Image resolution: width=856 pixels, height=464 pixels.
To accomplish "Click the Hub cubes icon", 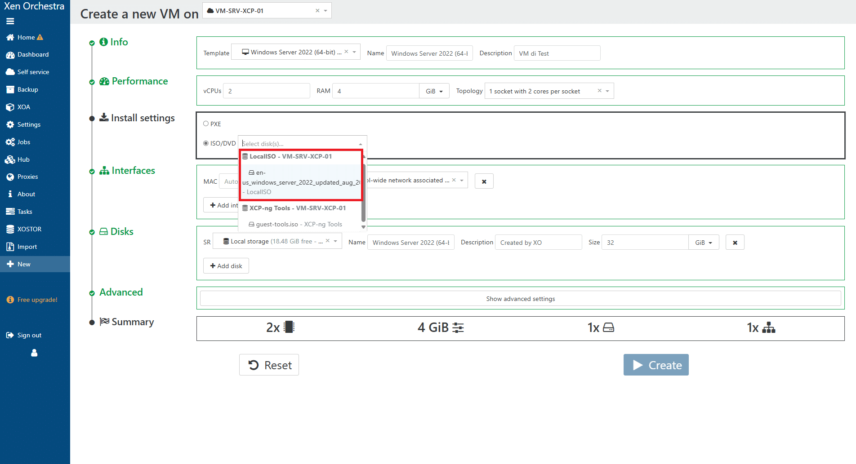I will pyautogui.click(x=10, y=159).
